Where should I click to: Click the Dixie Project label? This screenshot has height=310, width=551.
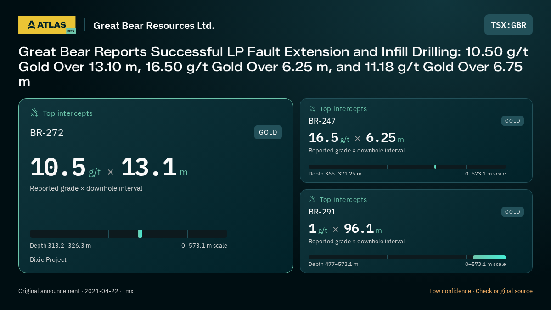[48, 259]
